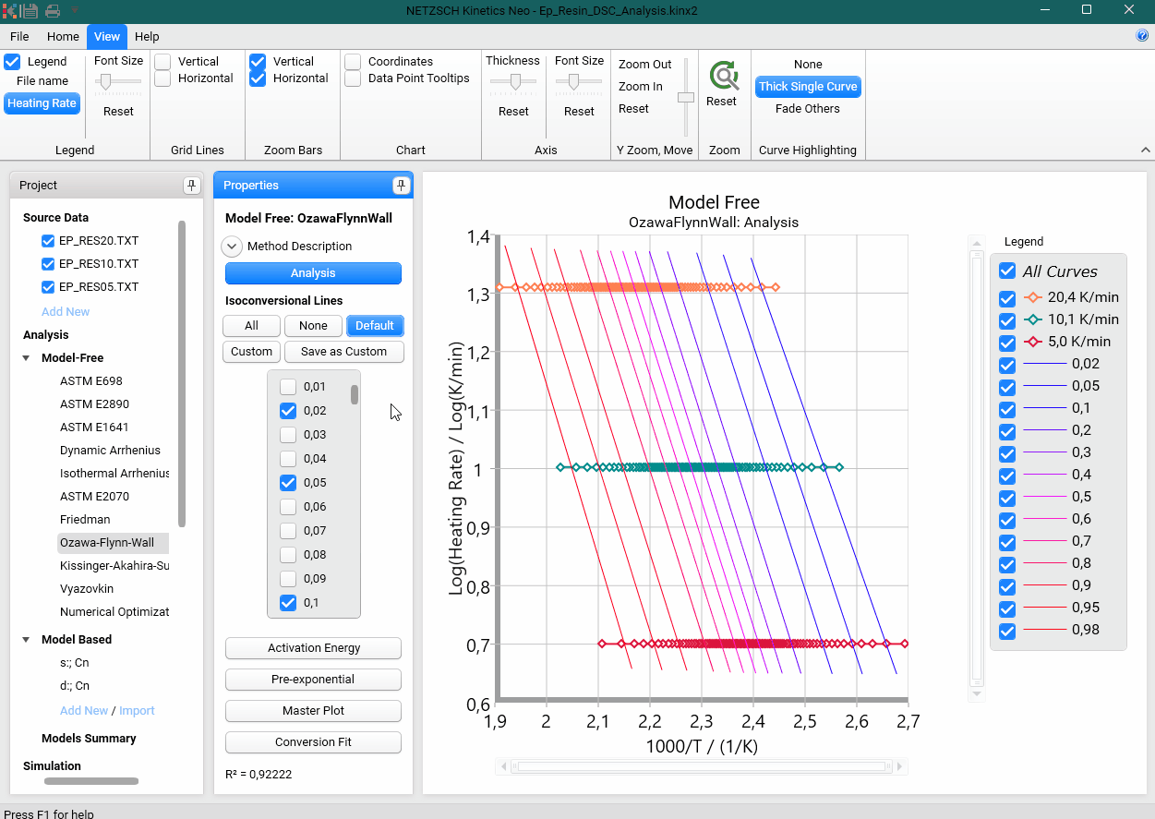The image size is (1155, 819).
Task: Click the Activation Energy button
Action: (x=313, y=648)
